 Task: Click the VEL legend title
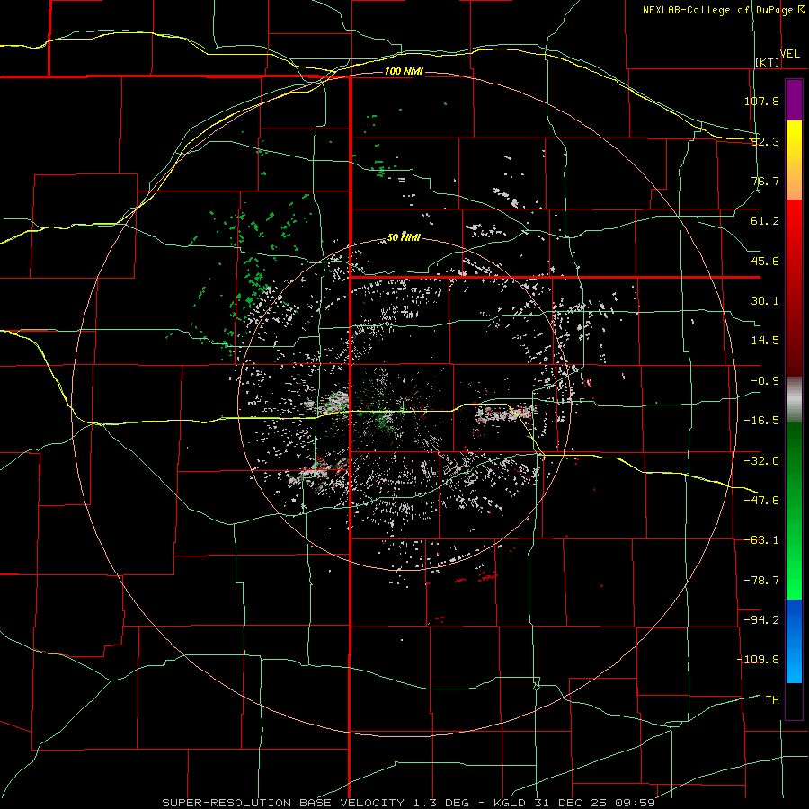[789, 54]
